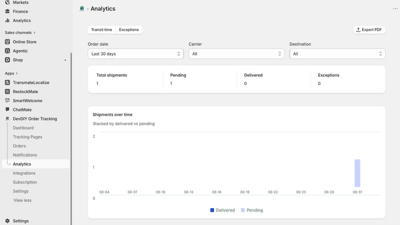Click the Delivered metric label

point(253,75)
